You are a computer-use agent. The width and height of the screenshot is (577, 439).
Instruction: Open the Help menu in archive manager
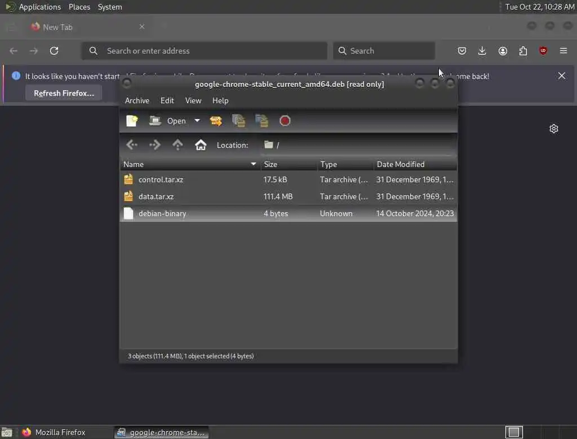(x=220, y=100)
